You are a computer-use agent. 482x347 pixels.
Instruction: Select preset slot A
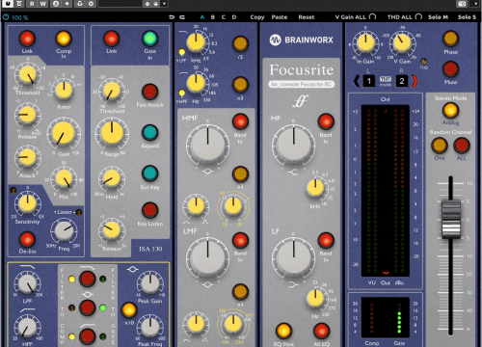pos(202,17)
